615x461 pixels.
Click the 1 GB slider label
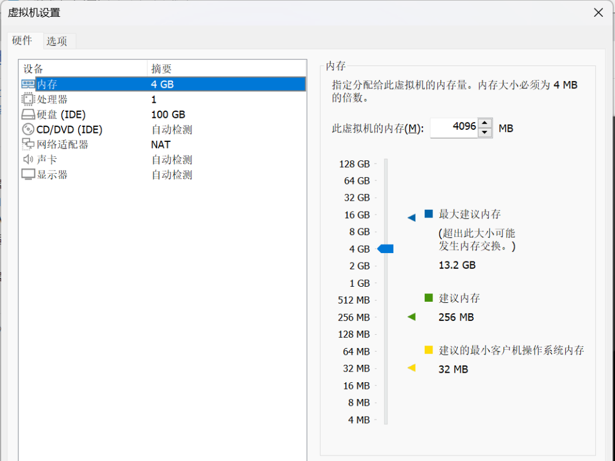[360, 284]
